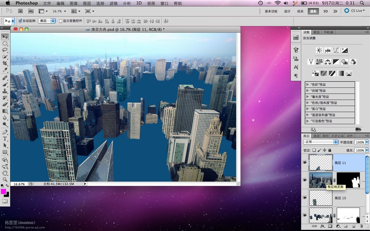Open the opacity slider dropdown arrow
Screen dimensions: 370x231
click(367, 142)
